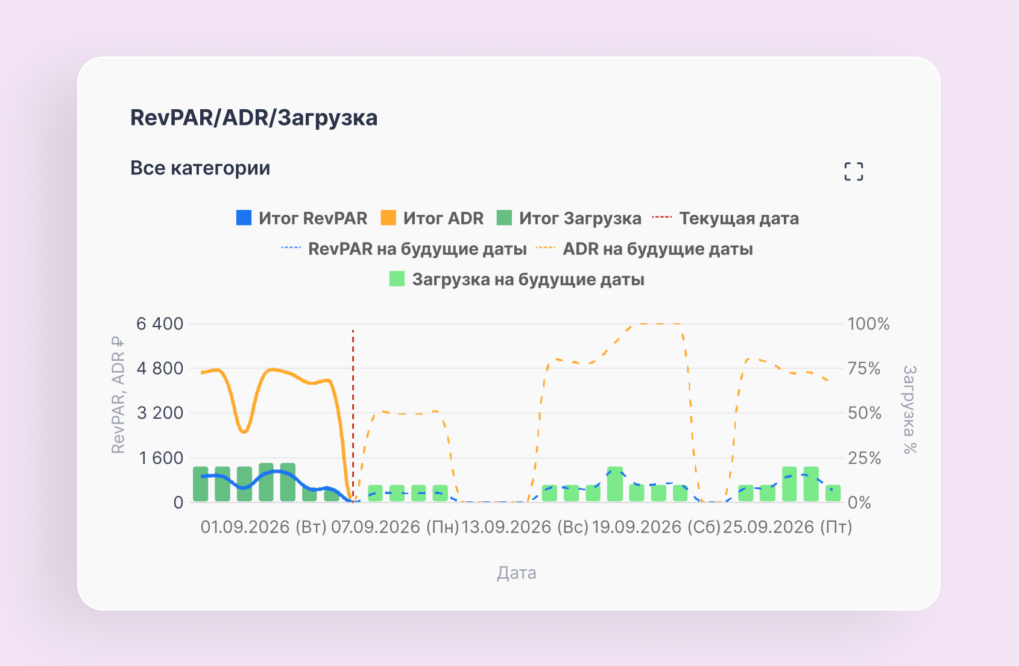This screenshot has height=666, width=1019.
Task: Click the Дата x-axis title
Action: click(x=517, y=572)
